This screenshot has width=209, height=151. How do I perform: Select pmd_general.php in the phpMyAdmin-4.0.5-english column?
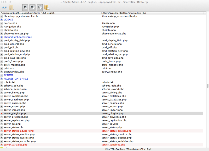tap(14, 44)
